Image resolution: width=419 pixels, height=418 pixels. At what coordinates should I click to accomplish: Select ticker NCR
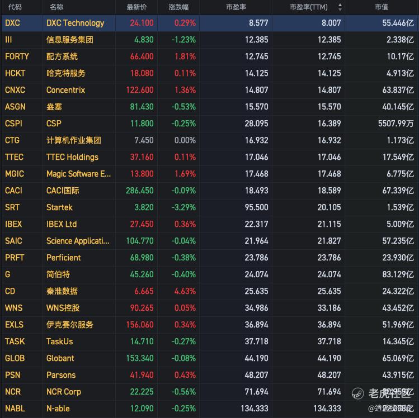(x=12, y=392)
